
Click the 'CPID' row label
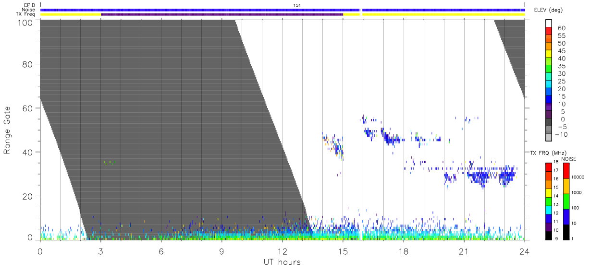(28, 5)
